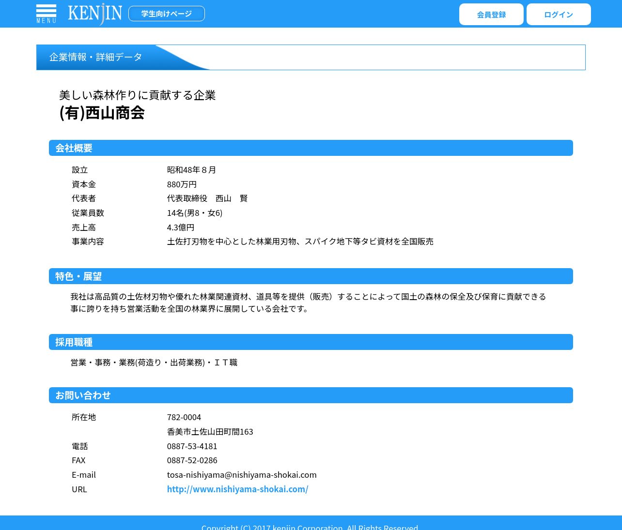Click the 代表者 label
622x530 pixels.
coord(84,198)
